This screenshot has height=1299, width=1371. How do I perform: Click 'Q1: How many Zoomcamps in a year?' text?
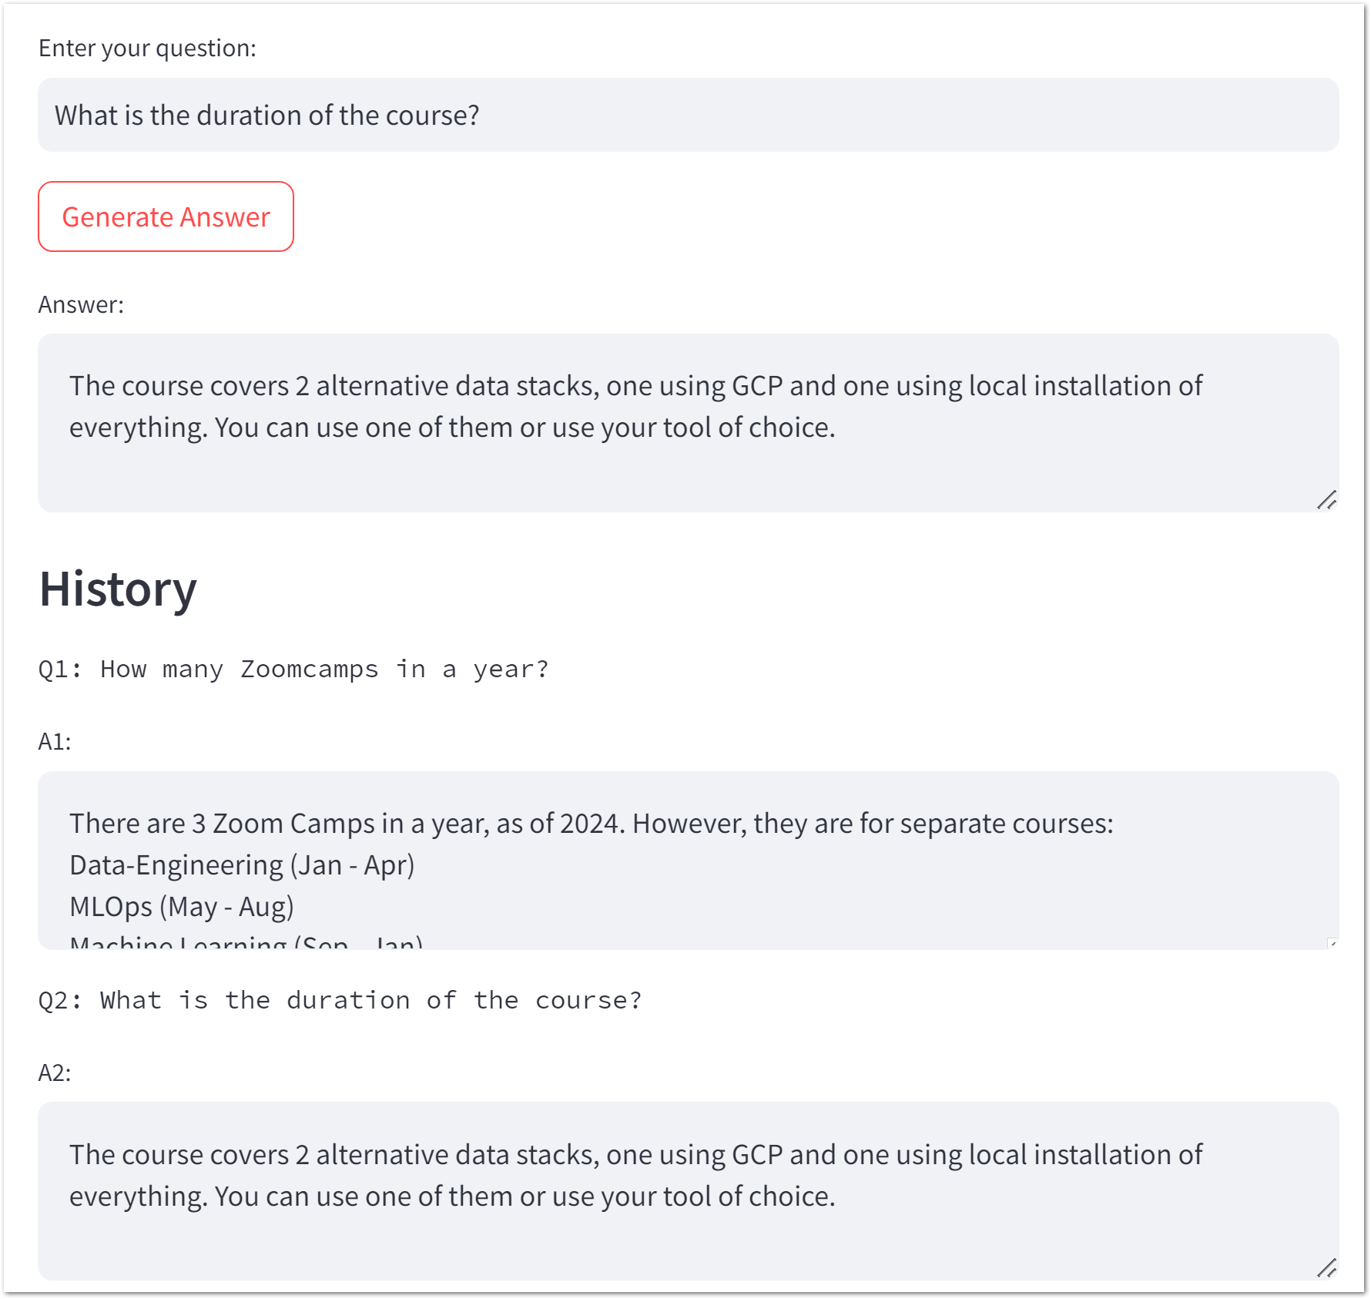[x=293, y=669]
